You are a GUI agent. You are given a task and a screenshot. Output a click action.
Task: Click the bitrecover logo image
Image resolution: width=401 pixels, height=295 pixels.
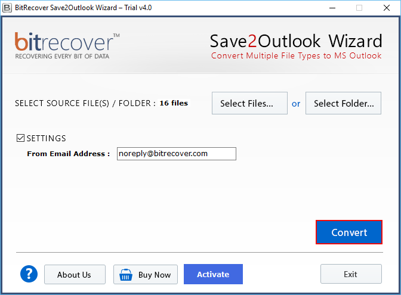tap(67, 45)
